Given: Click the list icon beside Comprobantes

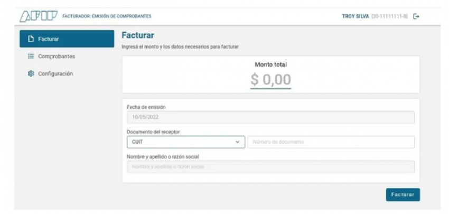Looking at the screenshot, I should 31,57.
